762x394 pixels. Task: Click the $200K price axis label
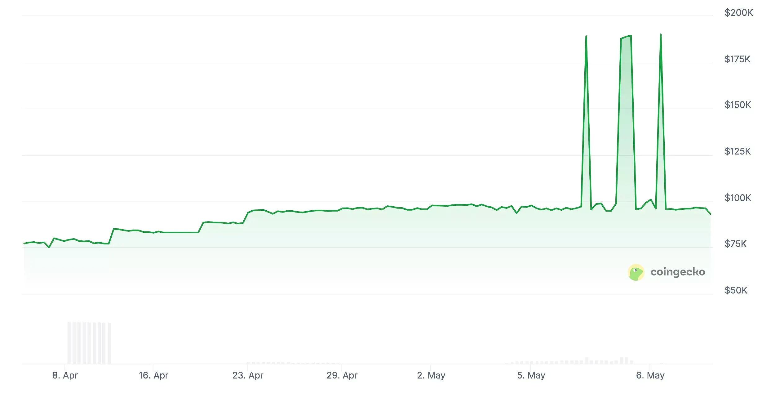[738, 12]
